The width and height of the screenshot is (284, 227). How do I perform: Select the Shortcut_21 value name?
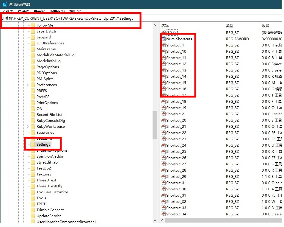click(176, 127)
